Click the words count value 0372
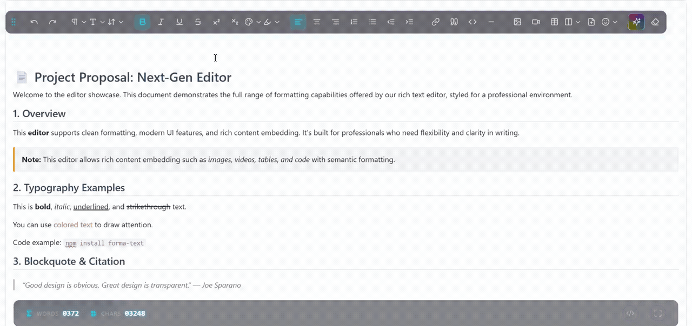The width and height of the screenshot is (692, 326). tap(71, 314)
